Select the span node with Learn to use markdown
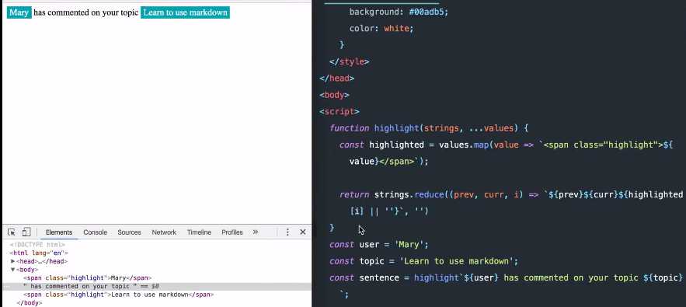The image size is (686, 307). pyautogui.click(x=119, y=295)
